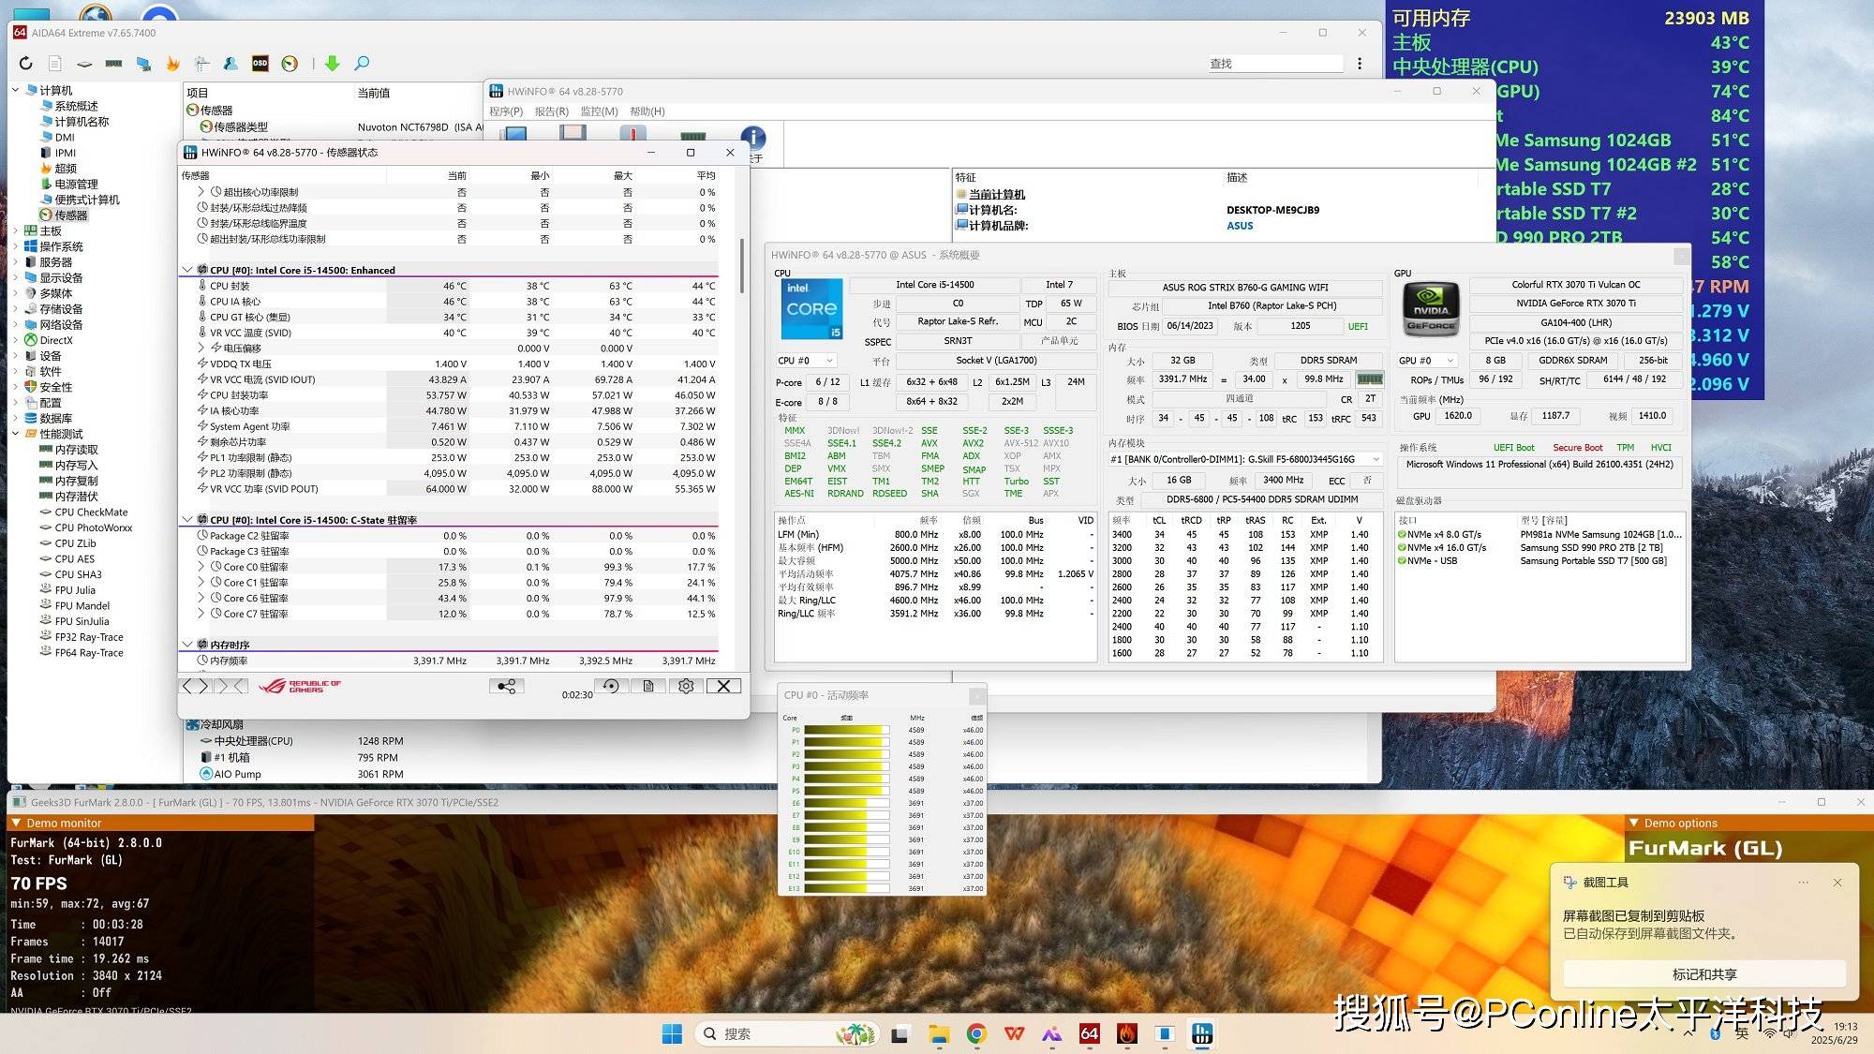
Task: Click the HWiNFO share network icon
Action: pos(506,687)
